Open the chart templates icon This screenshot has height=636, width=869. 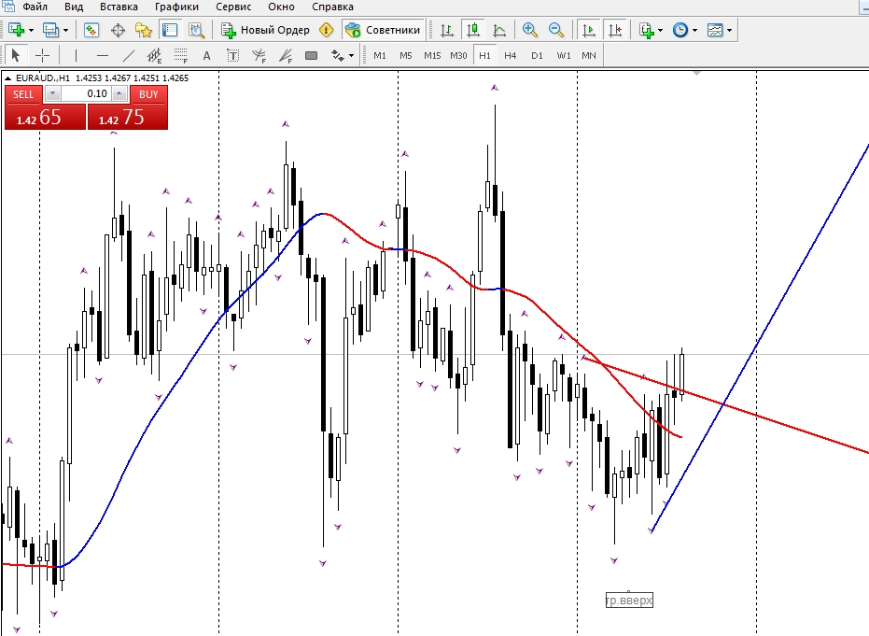click(x=715, y=30)
